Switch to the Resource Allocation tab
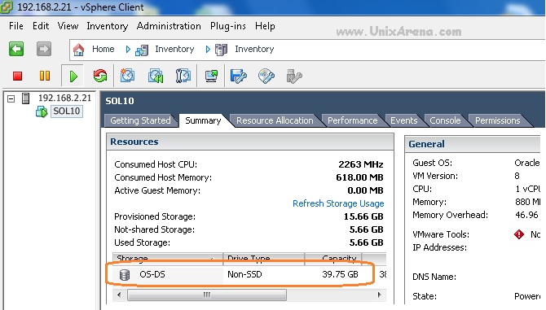Screen dimensions: 546x310 click(275, 120)
